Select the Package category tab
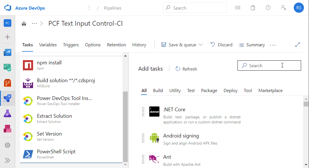Viewport: 309px width, 168px height. (209, 90)
